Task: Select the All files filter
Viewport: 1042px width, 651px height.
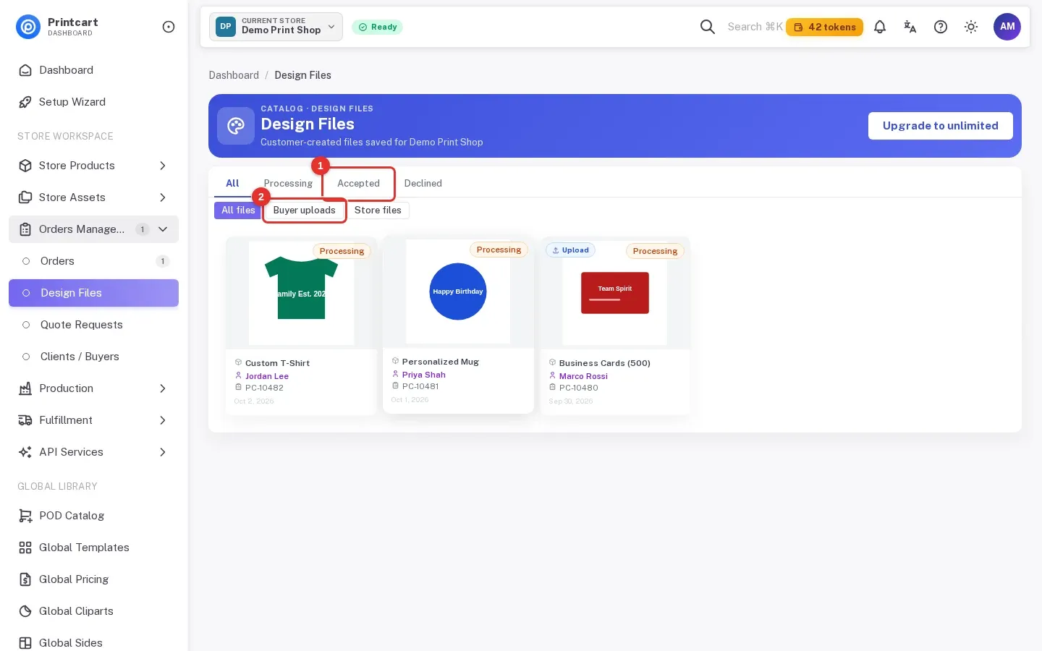Action: point(238,210)
